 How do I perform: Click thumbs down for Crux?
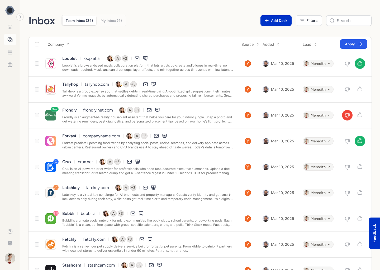point(347,167)
